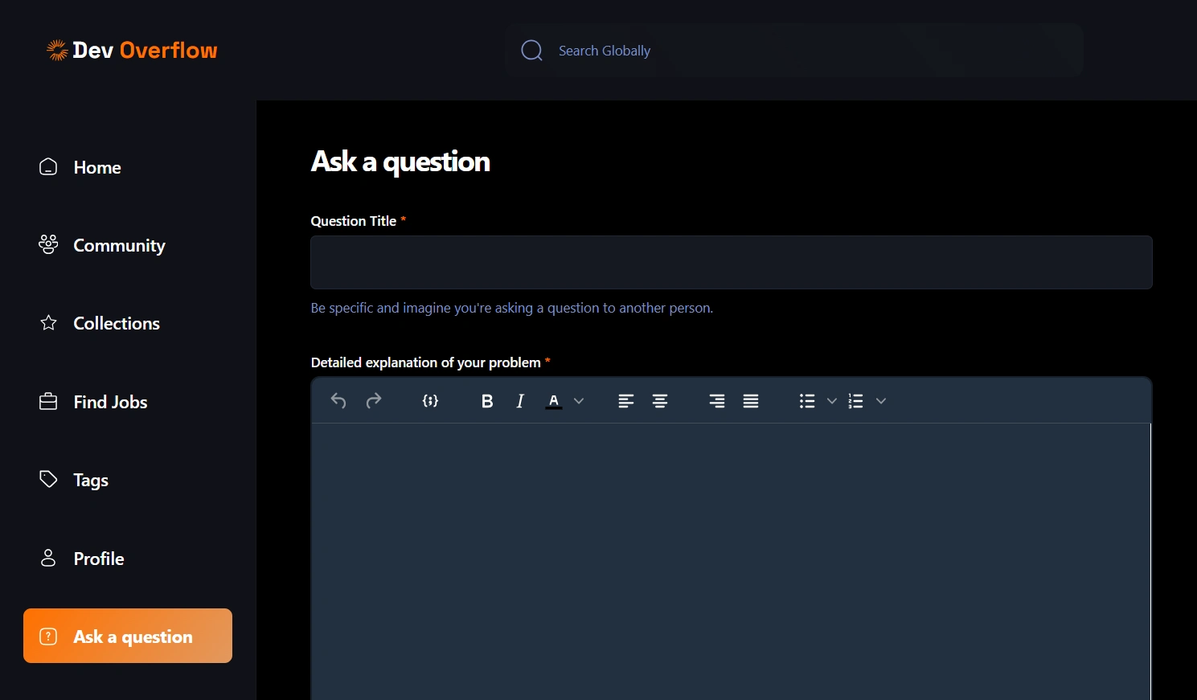Click the Tags label icon
Viewport: 1197px width, 700px height.
coord(48,479)
